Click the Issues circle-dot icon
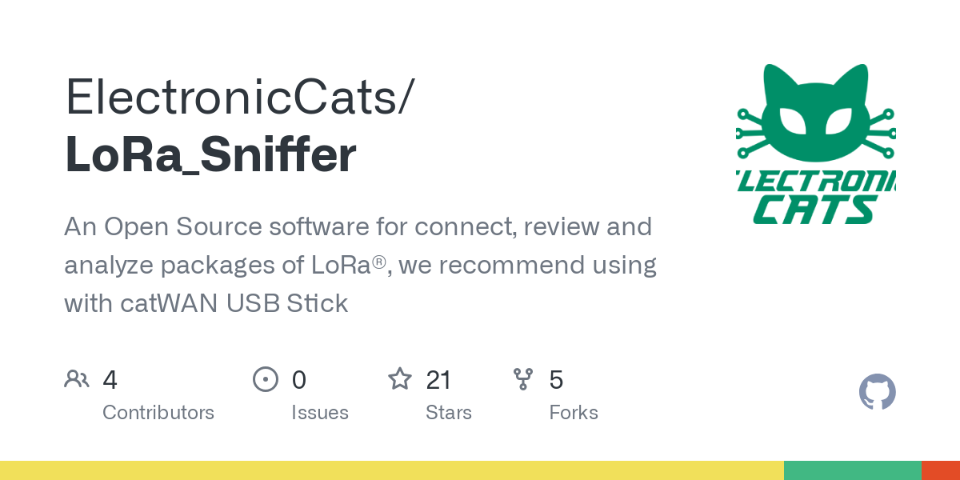The width and height of the screenshot is (960, 480). (x=265, y=379)
